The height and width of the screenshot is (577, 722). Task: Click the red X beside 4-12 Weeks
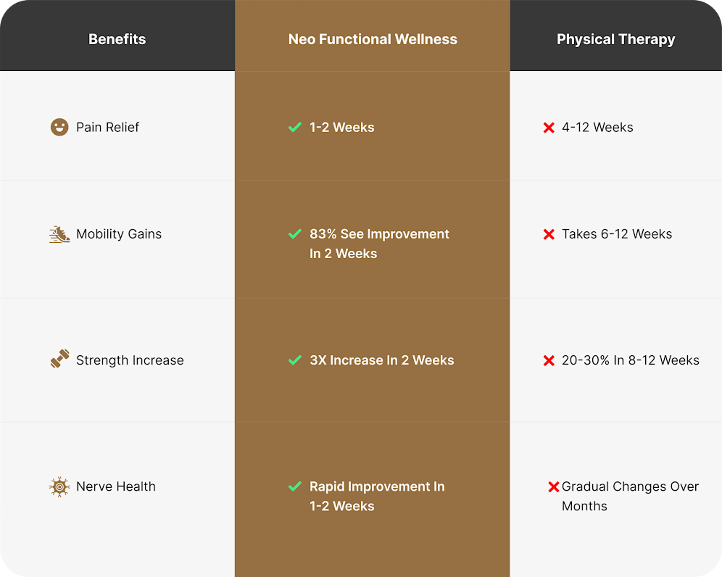[549, 128]
